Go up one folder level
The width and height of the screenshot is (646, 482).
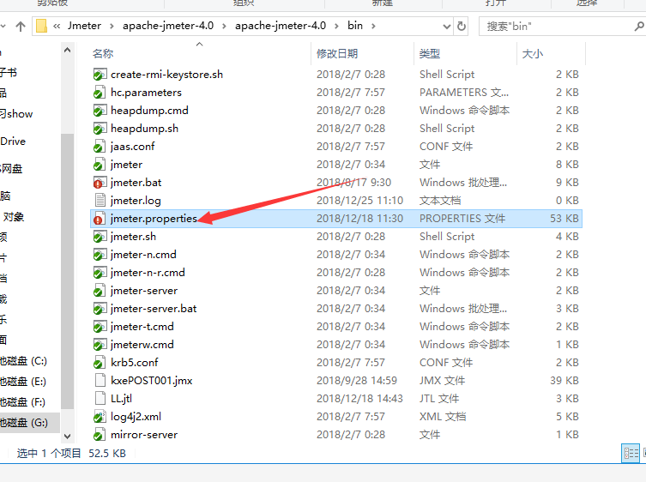click(21, 27)
